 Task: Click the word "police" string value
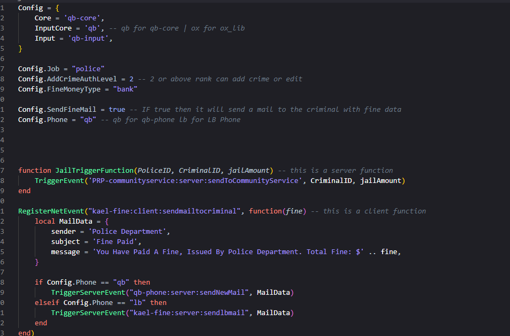88,68
